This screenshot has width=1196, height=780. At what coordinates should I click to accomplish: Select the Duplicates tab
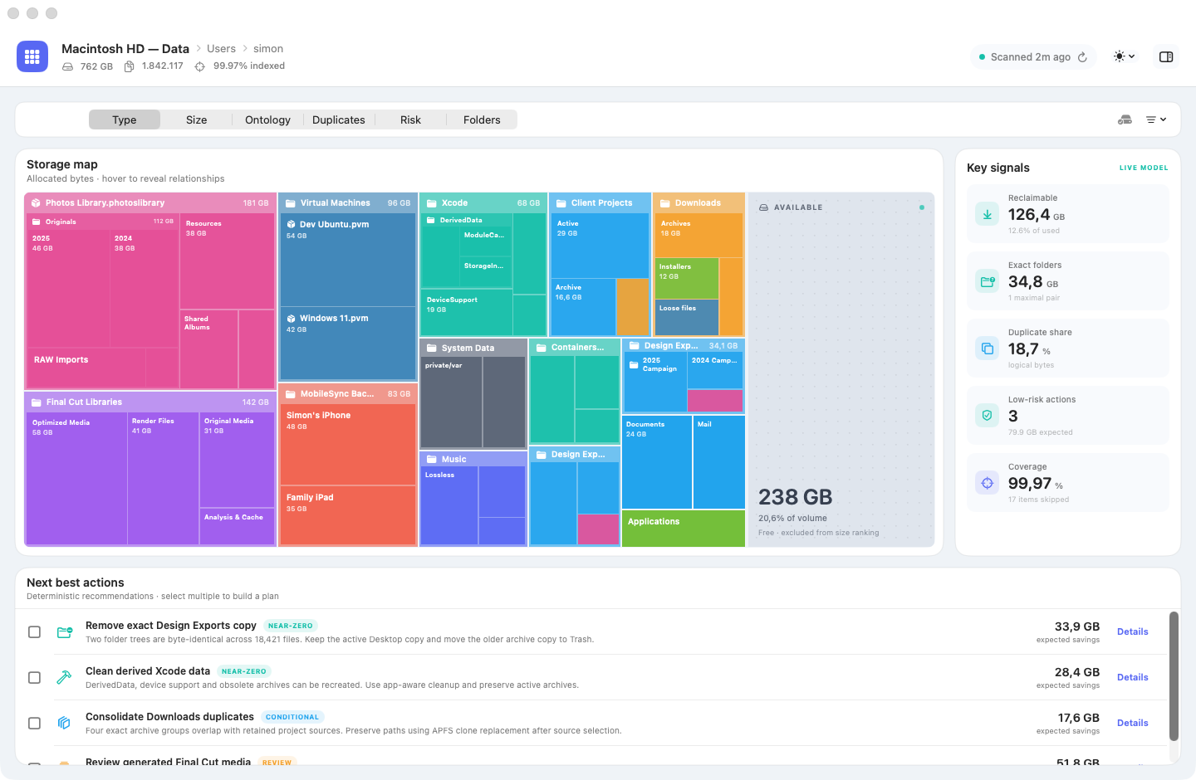pos(339,120)
